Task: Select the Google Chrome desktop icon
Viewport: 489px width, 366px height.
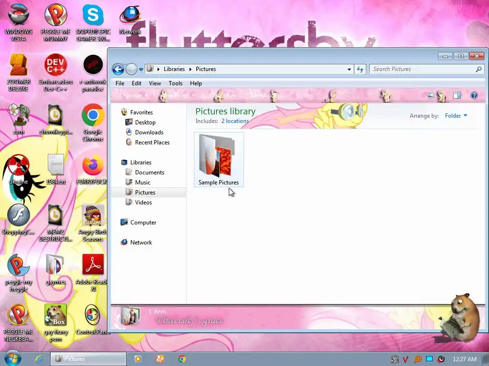Action: coord(93,122)
